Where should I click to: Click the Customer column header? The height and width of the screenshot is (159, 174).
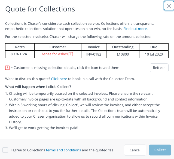pos(58,47)
